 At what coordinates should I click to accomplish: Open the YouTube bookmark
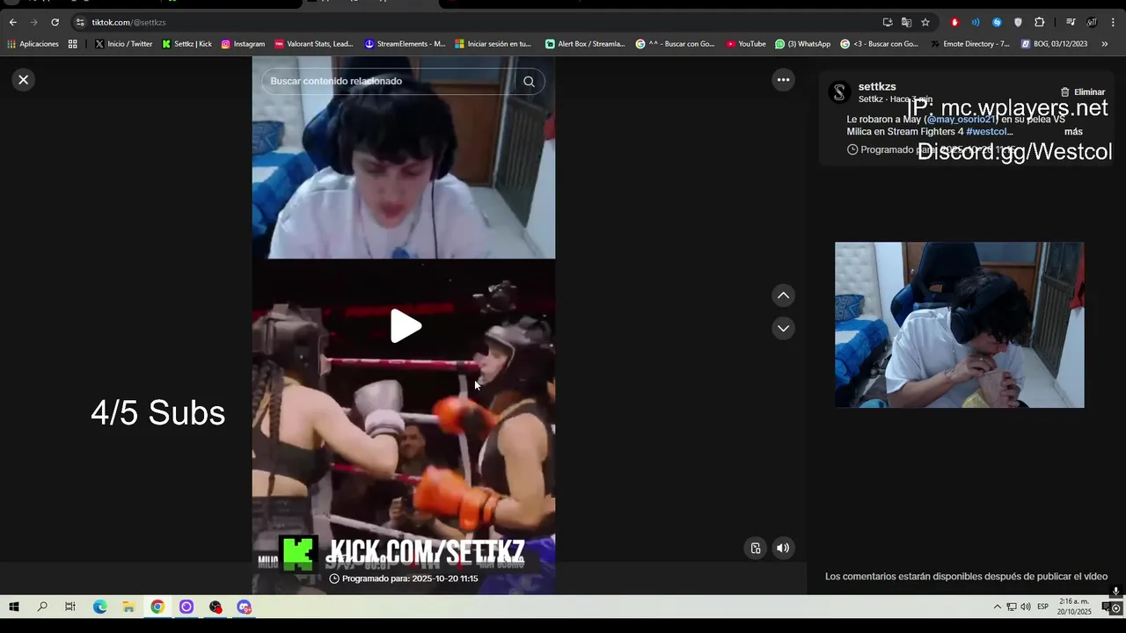pyautogui.click(x=746, y=44)
